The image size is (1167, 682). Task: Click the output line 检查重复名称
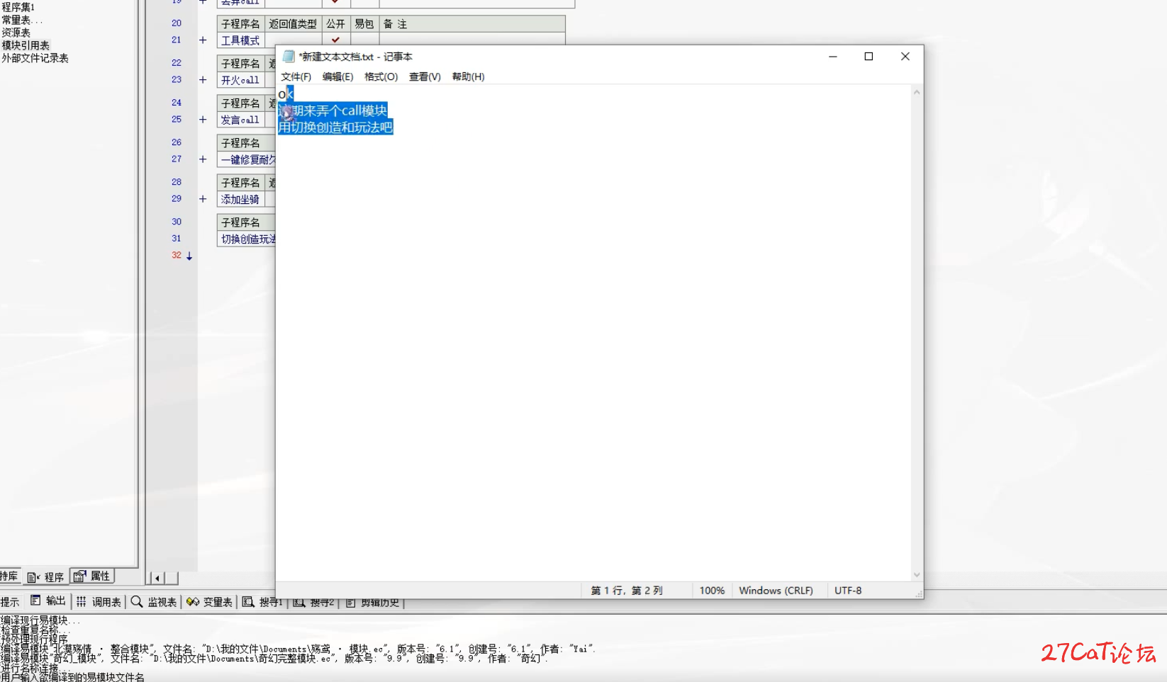pos(35,630)
